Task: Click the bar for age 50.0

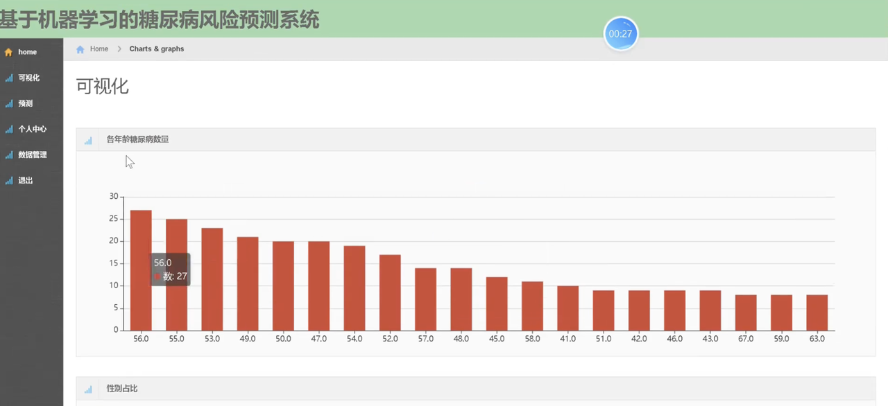Action: [x=283, y=285]
